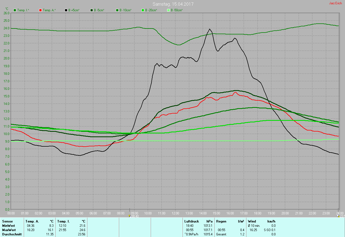
Task: Click the Temp. A. column header
Action: [x=32, y=221]
